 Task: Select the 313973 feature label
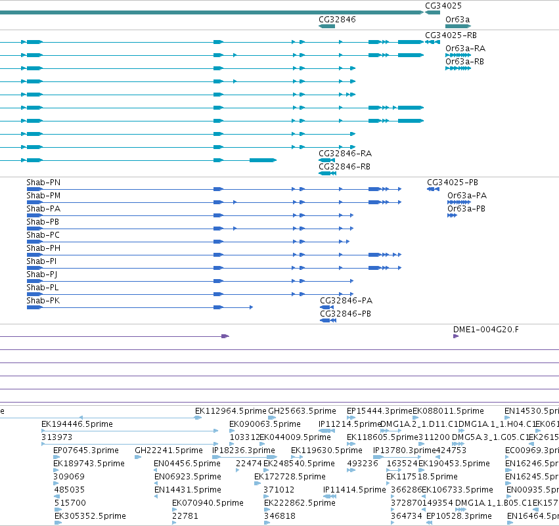pyautogui.click(x=56, y=437)
